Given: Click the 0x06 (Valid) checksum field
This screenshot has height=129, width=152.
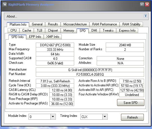Looking at the screenshot, I should pos(55,63).
